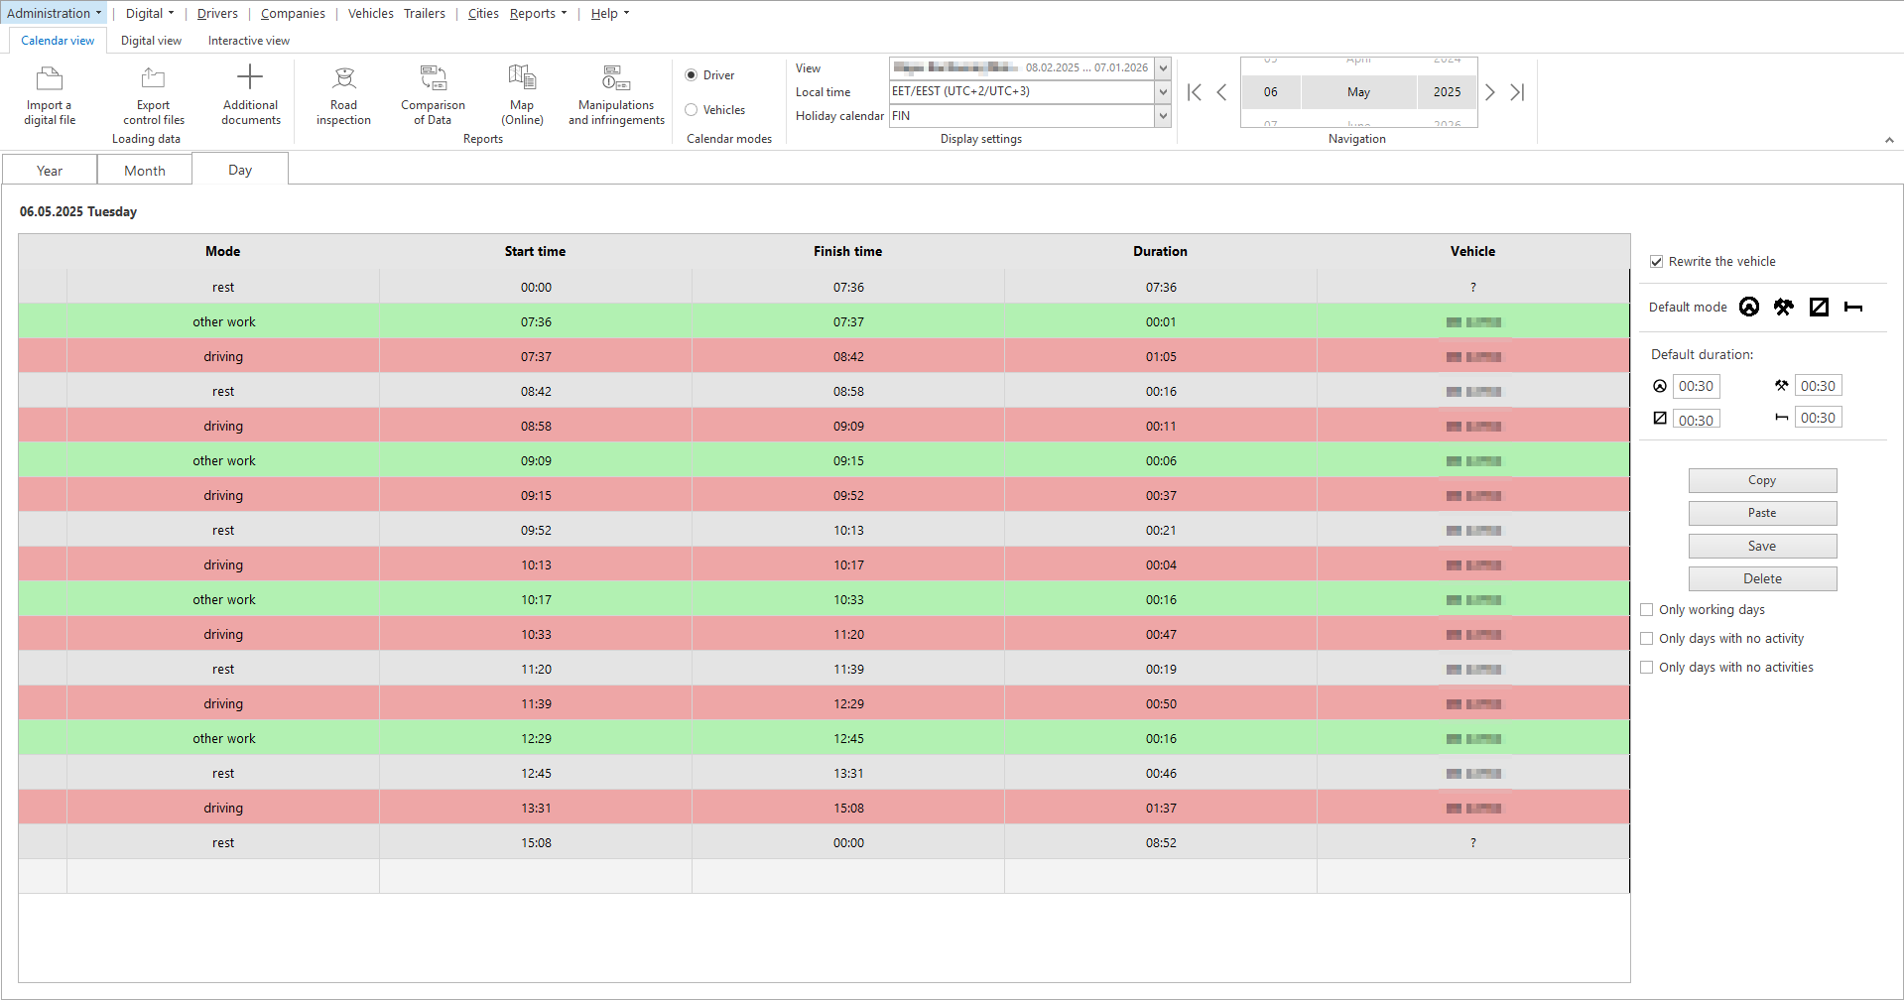Open the Drivers menu item
This screenshot has width=1904, height=1000.
[217, 13]
